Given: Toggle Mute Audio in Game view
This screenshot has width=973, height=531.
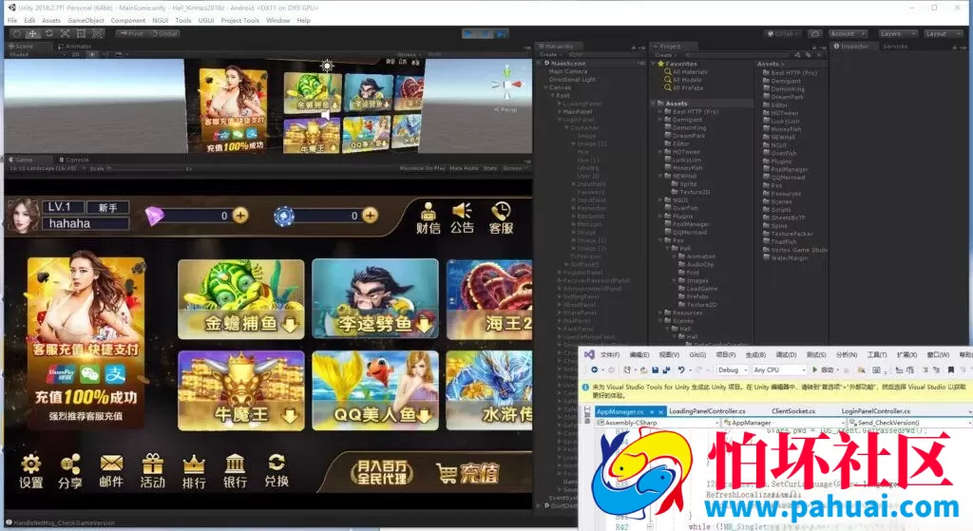Looking at the screenshot, I should coord(464,168).
